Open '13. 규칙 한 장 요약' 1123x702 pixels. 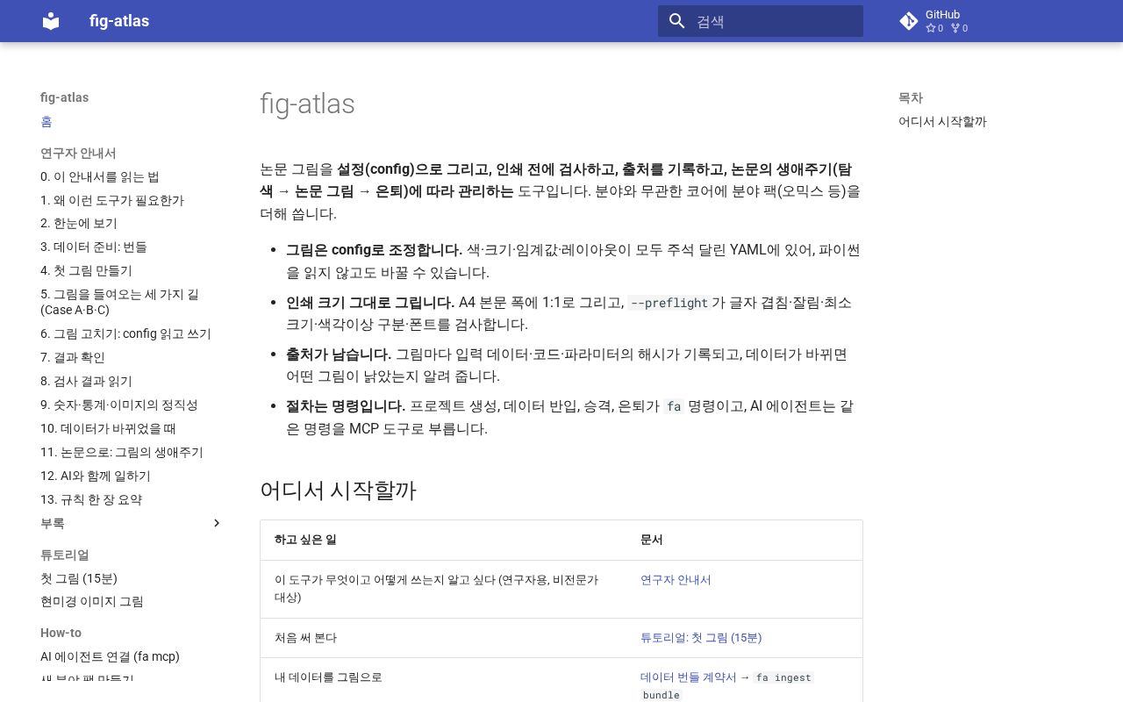(91, 499)
